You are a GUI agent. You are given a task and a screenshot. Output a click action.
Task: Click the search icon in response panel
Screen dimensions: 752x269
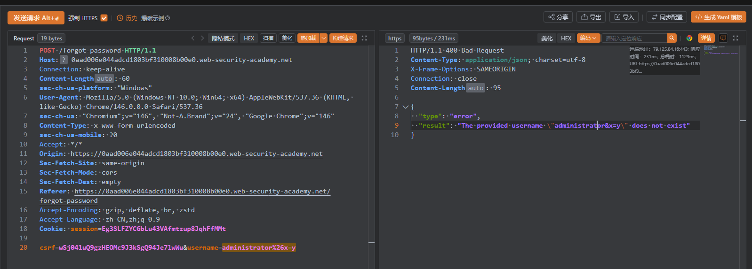click(672, 38)
